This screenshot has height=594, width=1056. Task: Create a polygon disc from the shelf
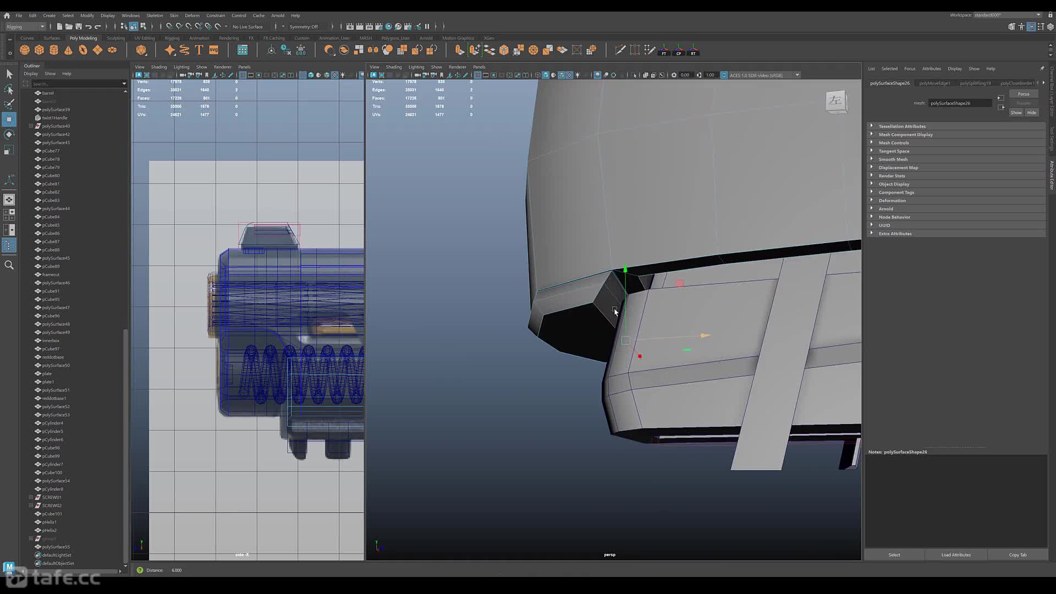coord(112,50)
